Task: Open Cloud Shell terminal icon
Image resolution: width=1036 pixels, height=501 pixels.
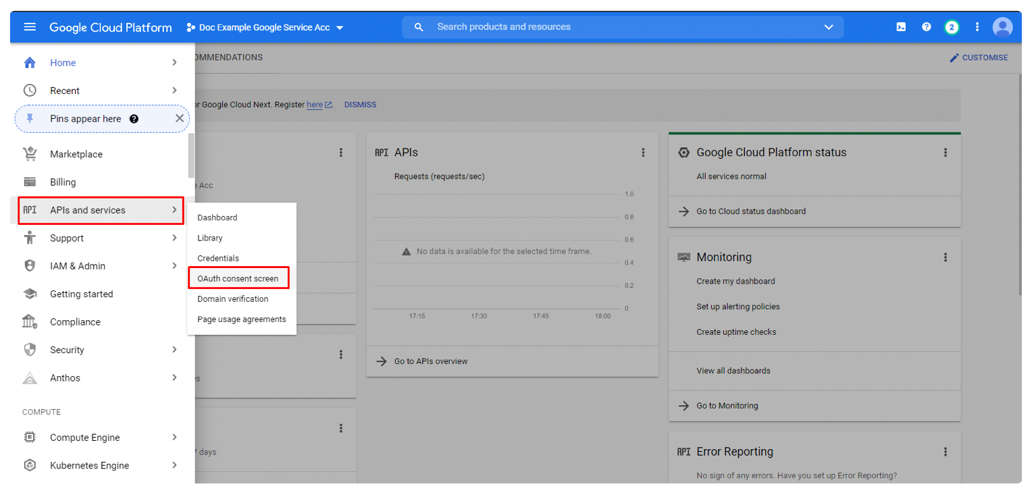Action: (x=901, y=27)
